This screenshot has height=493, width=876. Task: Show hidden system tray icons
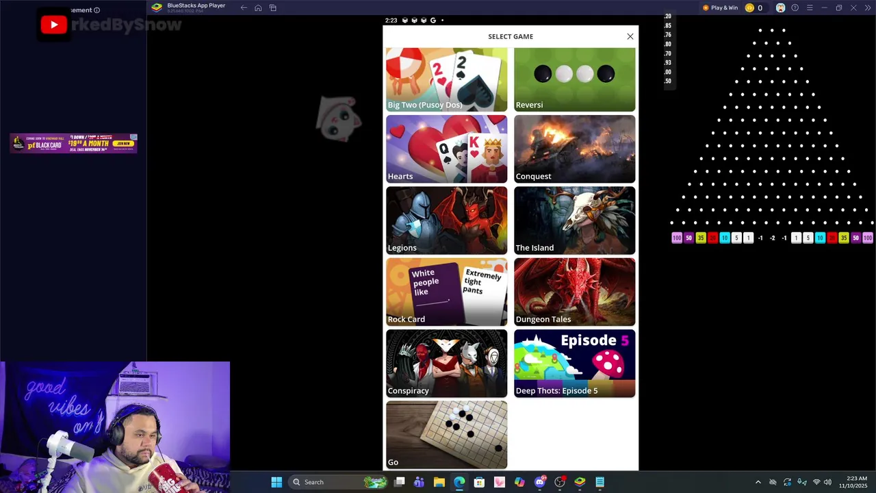click(758, 482)
